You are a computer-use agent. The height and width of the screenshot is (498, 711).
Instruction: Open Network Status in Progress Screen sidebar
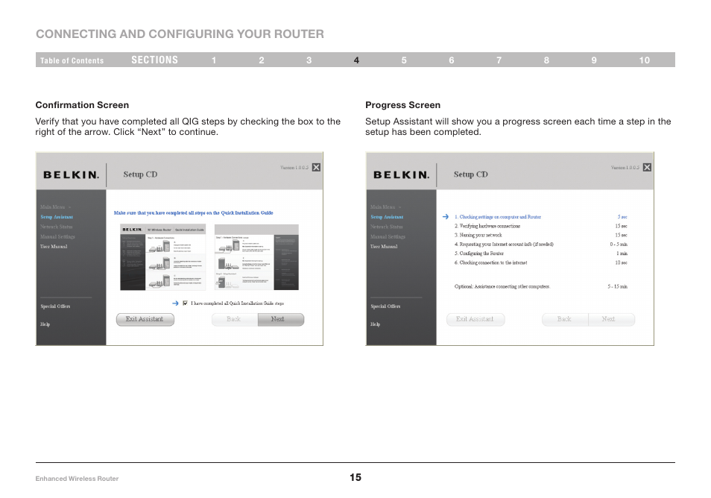point(386,227)
